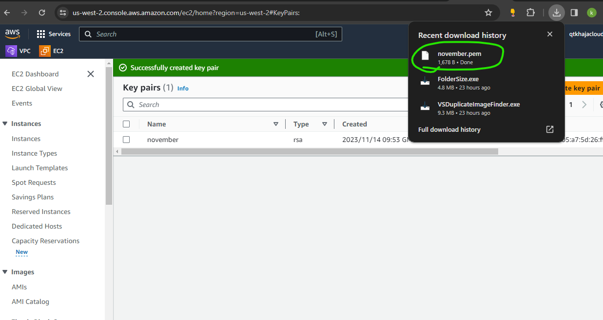
Task: Reload the AWS console page
Action: (x=42, y=13)
